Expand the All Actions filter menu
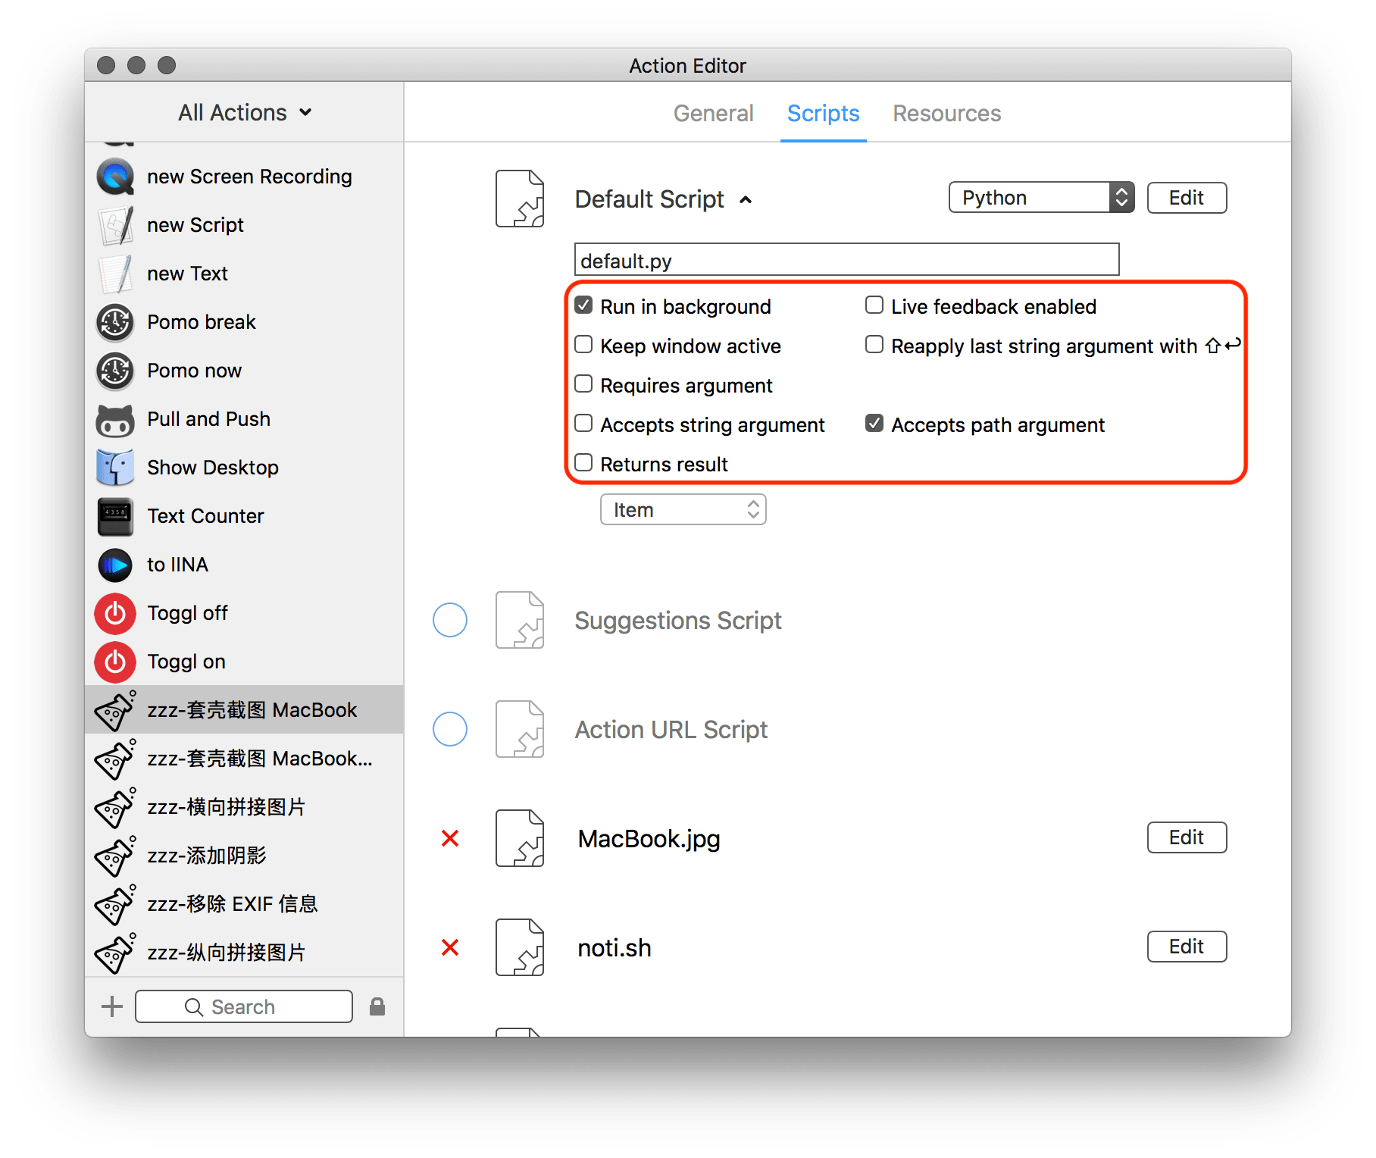Viewport: 1376px width, 1158px height. (244, 113)
